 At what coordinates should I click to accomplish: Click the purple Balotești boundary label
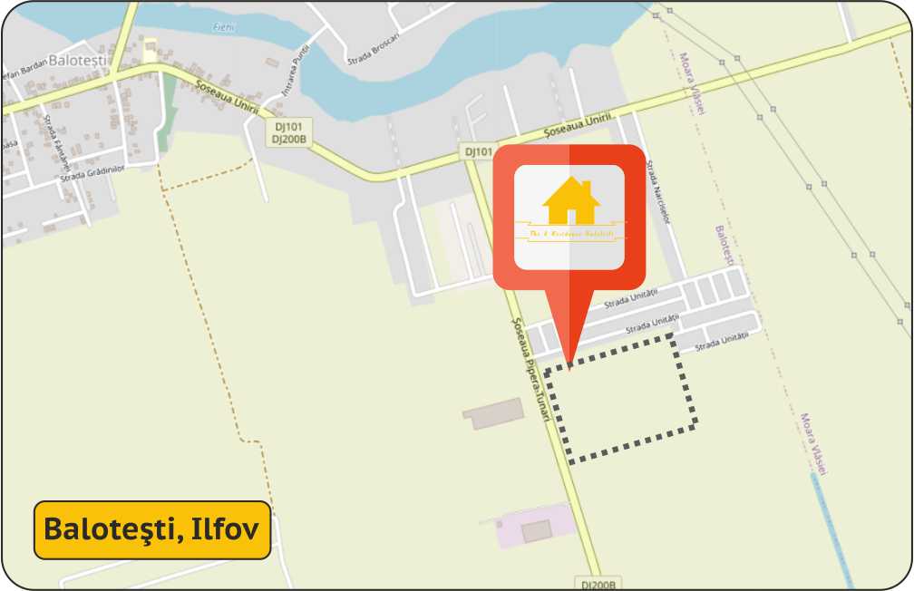coord(723,246)
